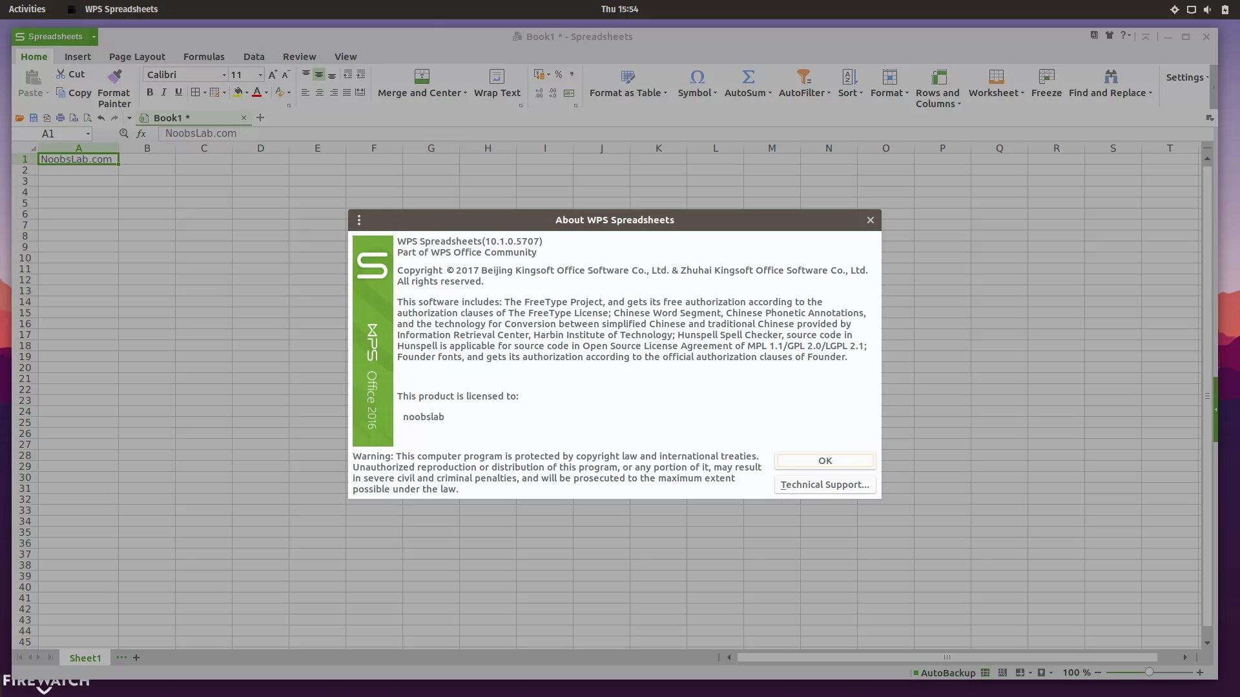Click cell A1 input field

click(78, 159)
